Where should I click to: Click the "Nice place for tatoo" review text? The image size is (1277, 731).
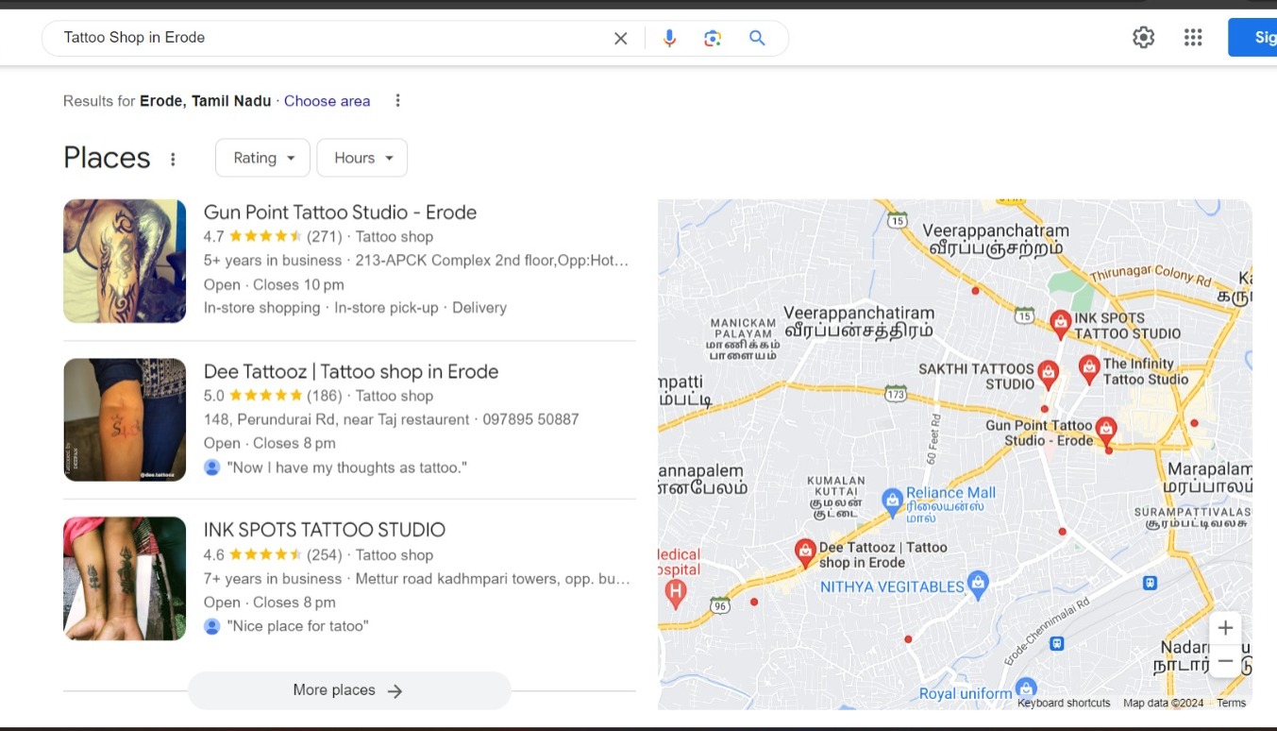tap(297, 626)
